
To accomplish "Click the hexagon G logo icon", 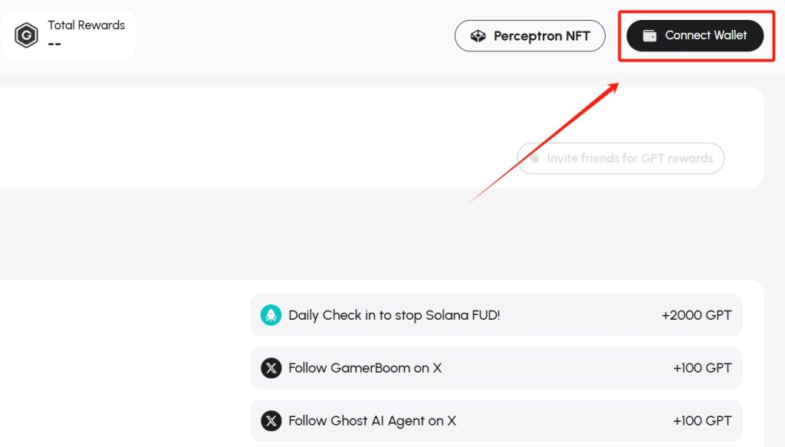I will tap(26, 35).
